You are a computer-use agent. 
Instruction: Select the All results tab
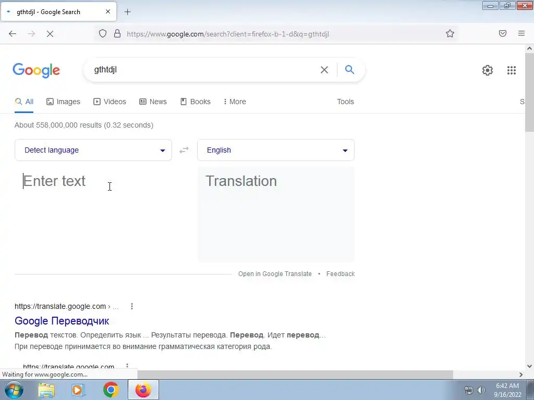[24, 102]
